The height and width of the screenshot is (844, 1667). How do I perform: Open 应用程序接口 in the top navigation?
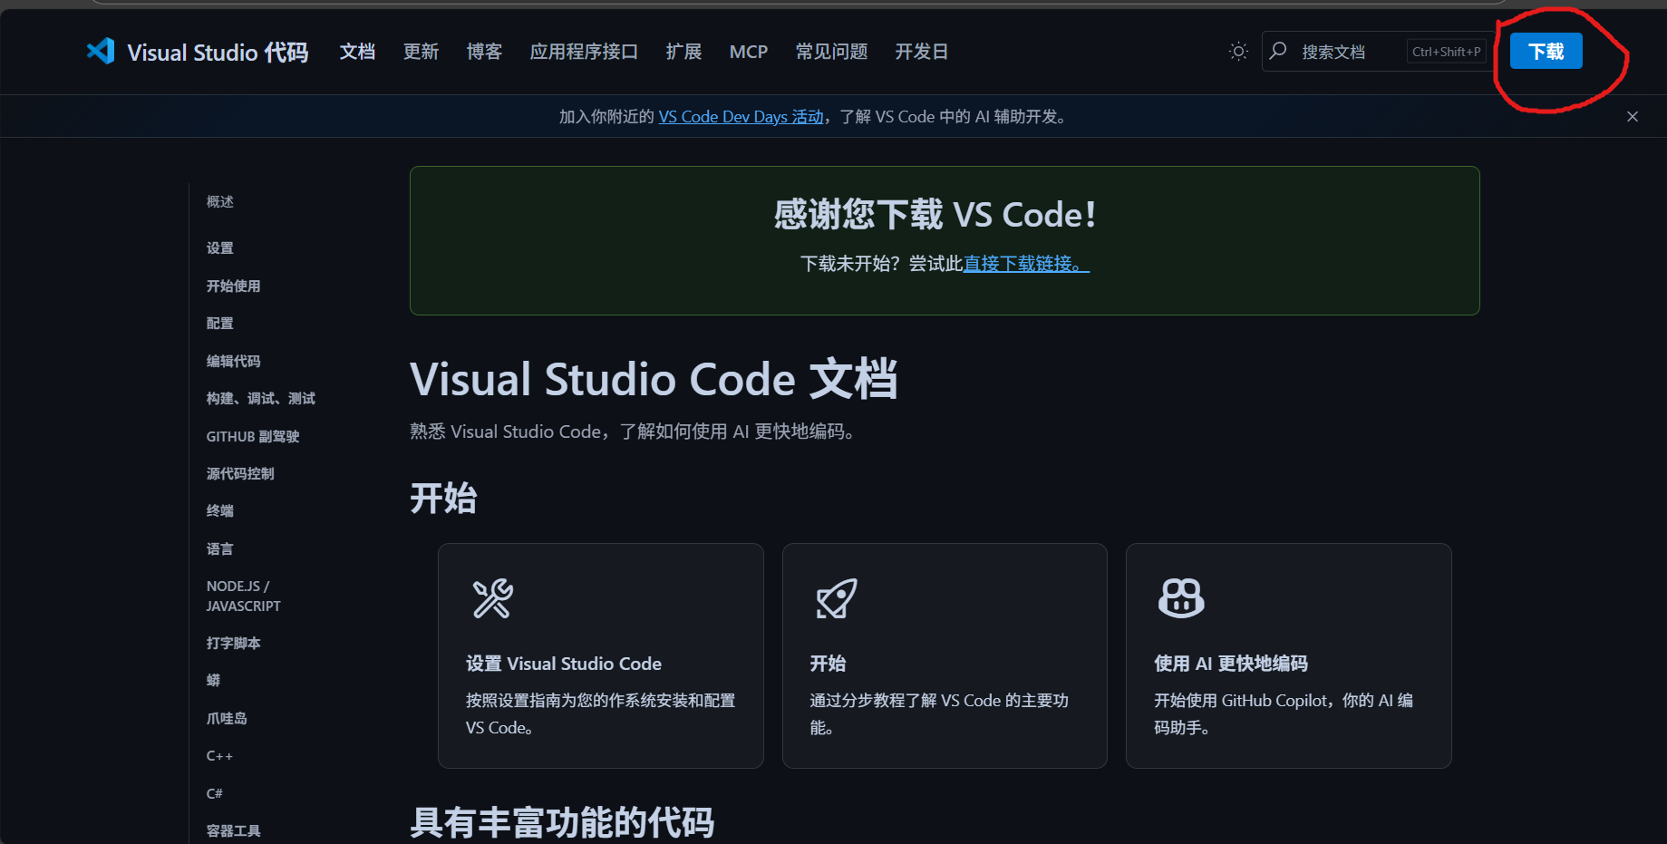(584, 52)
